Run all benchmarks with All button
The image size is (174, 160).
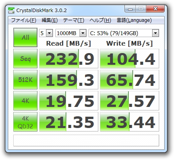click(25, 37)
